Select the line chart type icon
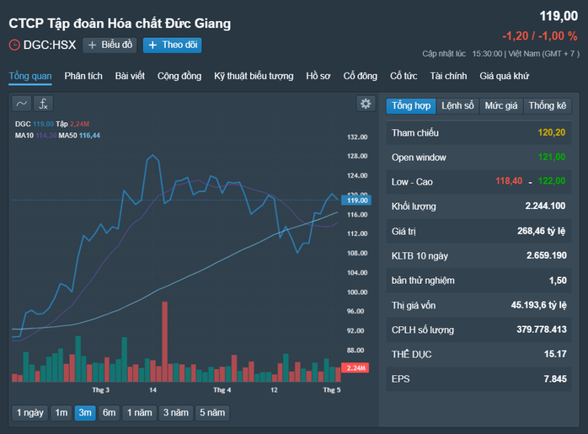Screen dimensions: 588x434 point(21,104)
